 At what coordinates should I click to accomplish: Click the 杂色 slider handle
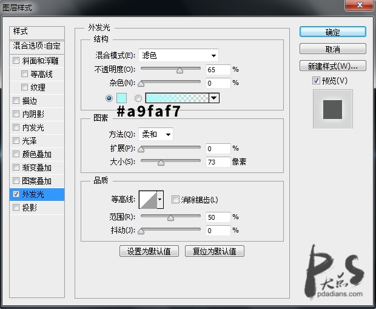point(141,84)
